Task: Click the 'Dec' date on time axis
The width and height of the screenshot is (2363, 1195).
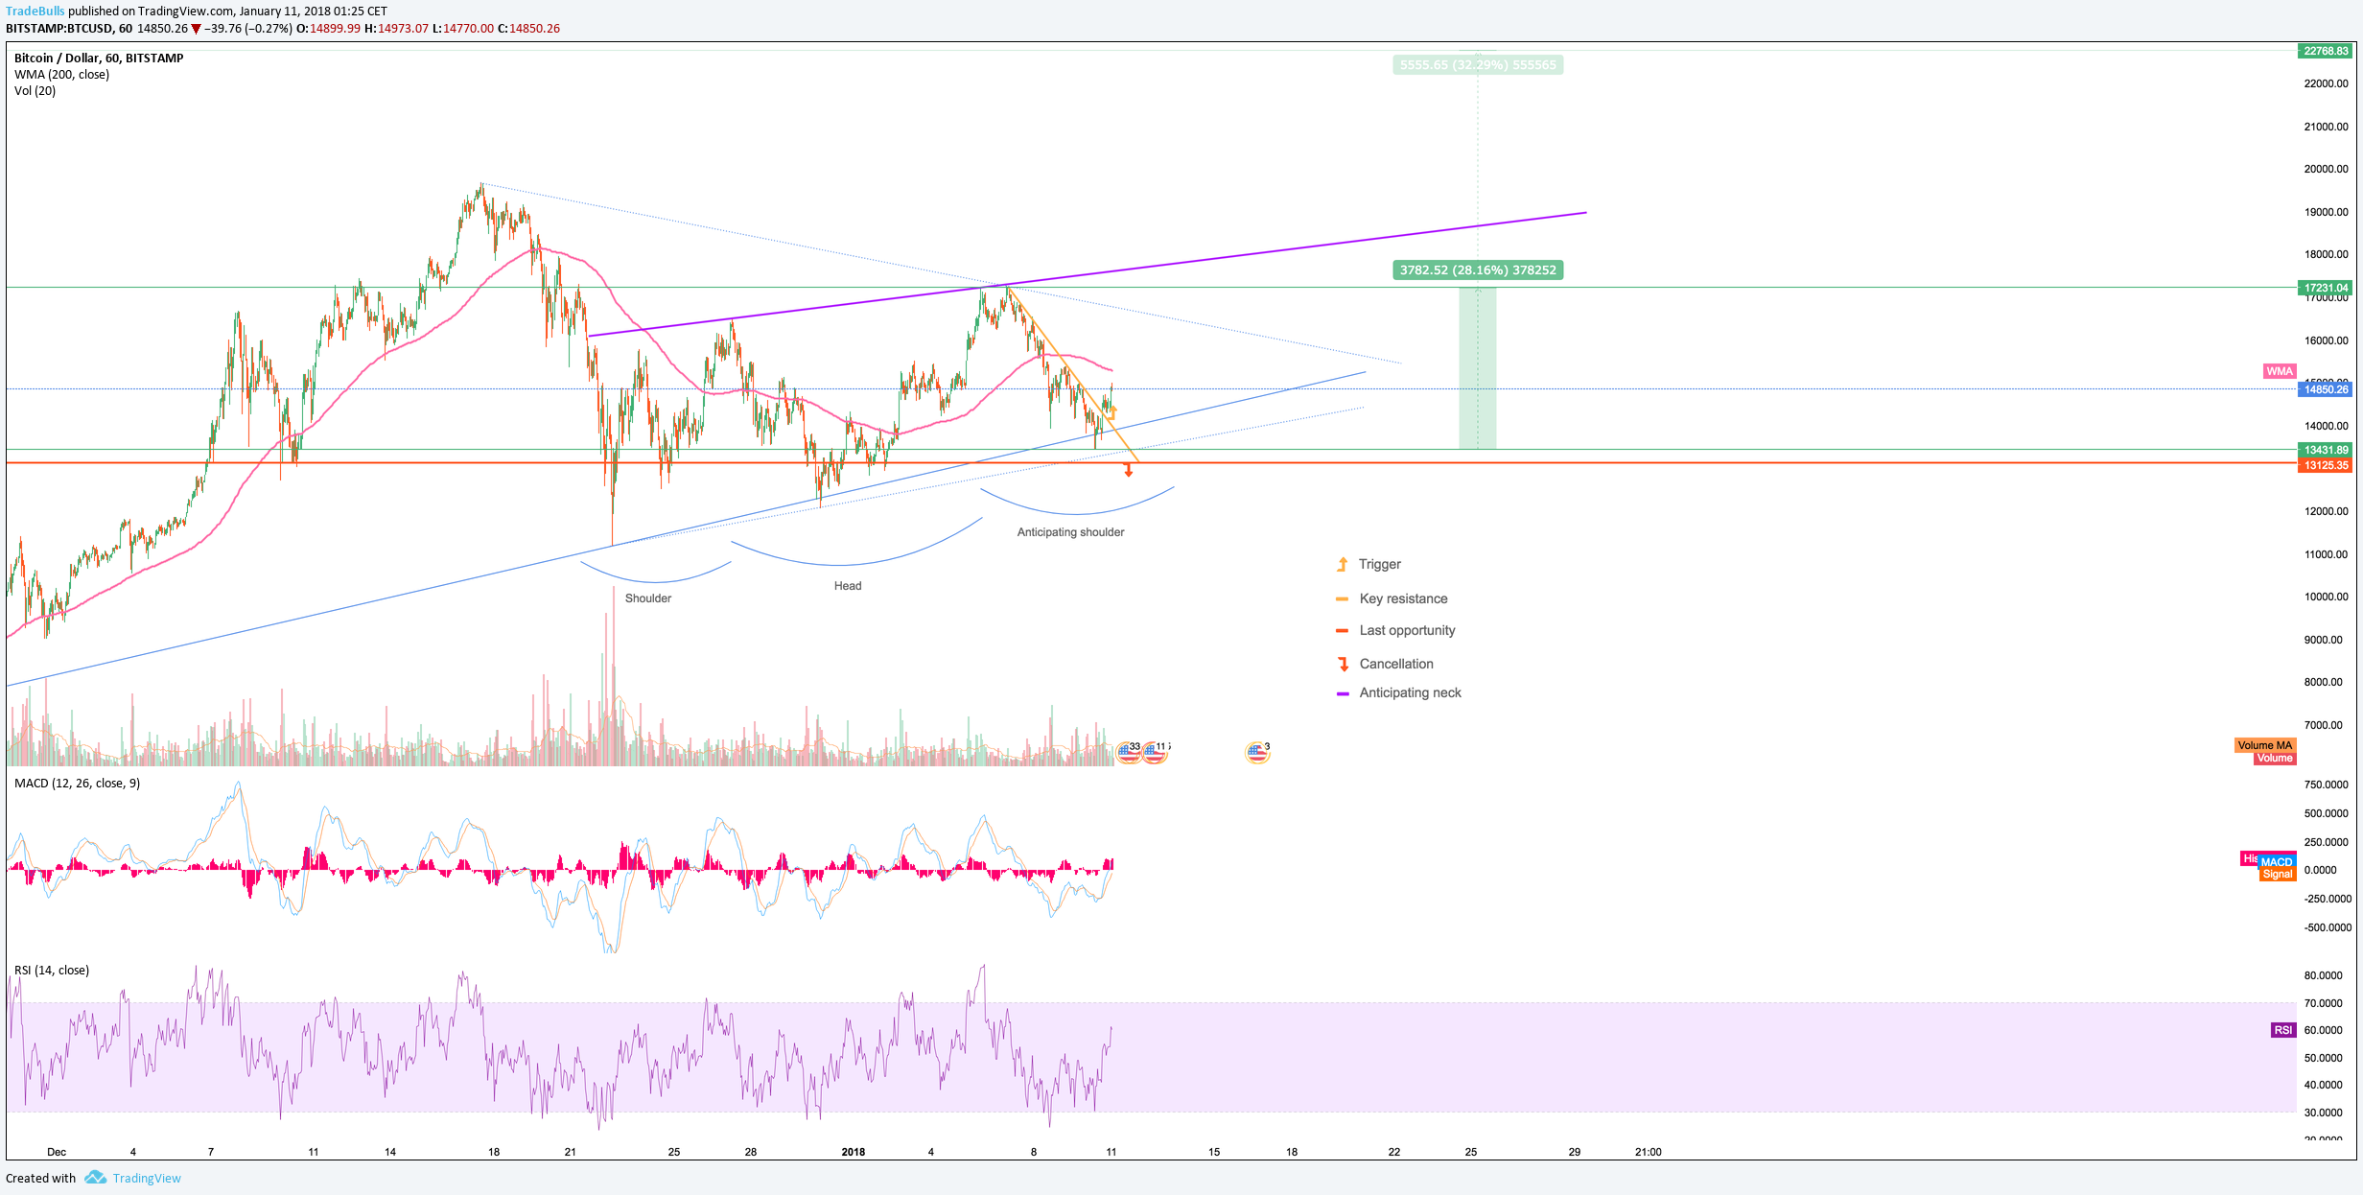Action: click(x=57, y=1152)
